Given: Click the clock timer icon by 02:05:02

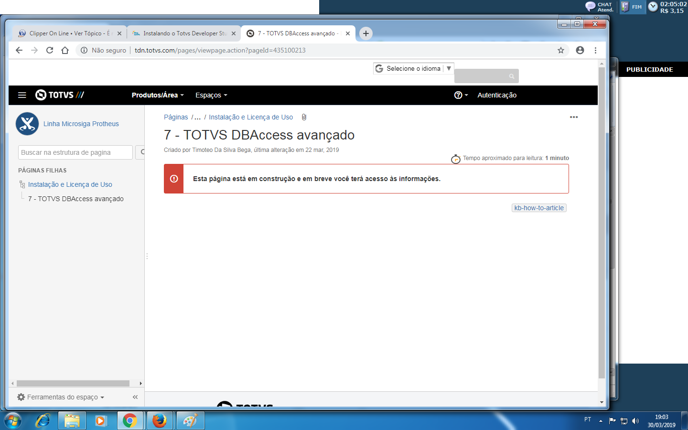Looking at the screenshot, I should click(653, 7).
